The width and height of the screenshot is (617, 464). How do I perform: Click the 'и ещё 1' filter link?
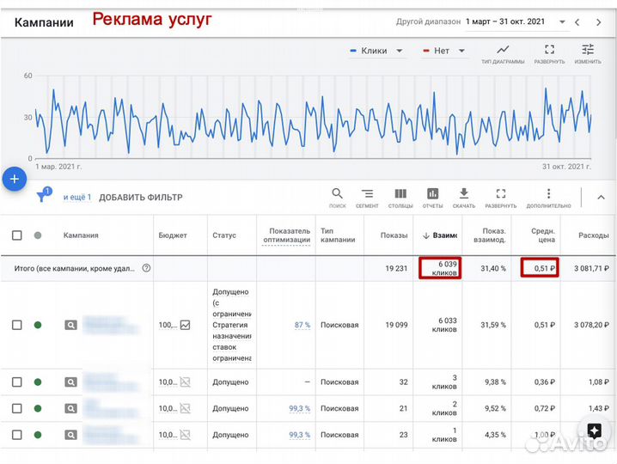[77, 197]
